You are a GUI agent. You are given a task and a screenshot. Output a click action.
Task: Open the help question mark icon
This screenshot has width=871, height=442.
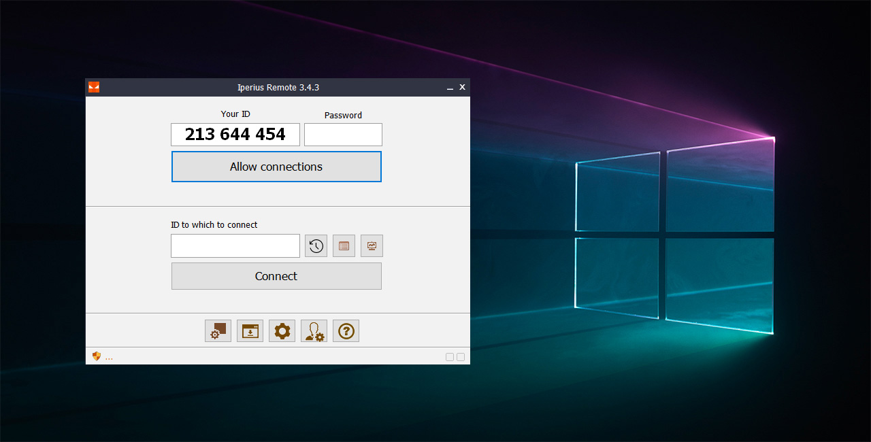click(x=346, y=331)
